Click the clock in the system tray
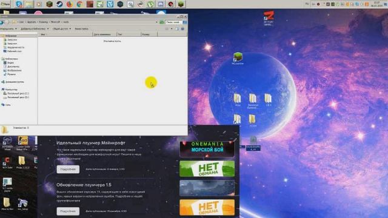The width and height of the screenshot is (388, 218). tap(377, 4)
